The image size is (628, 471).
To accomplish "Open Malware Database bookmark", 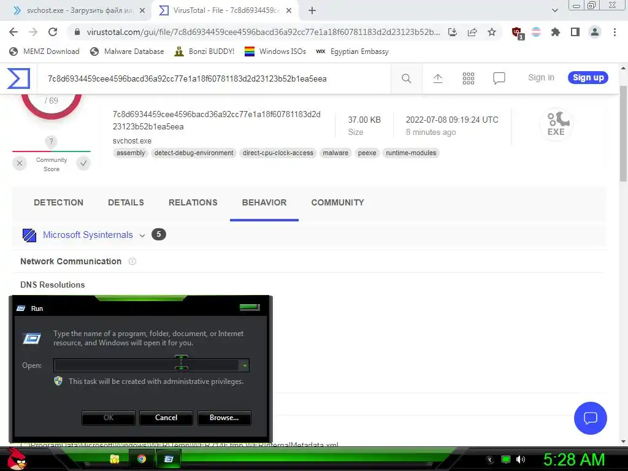I will [x=127, y=52].
